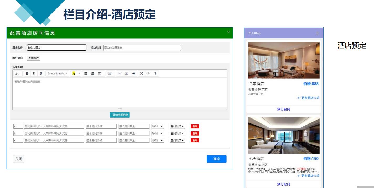
Task: Insert an ordered numbered list
Action: [x=93, y=73]
